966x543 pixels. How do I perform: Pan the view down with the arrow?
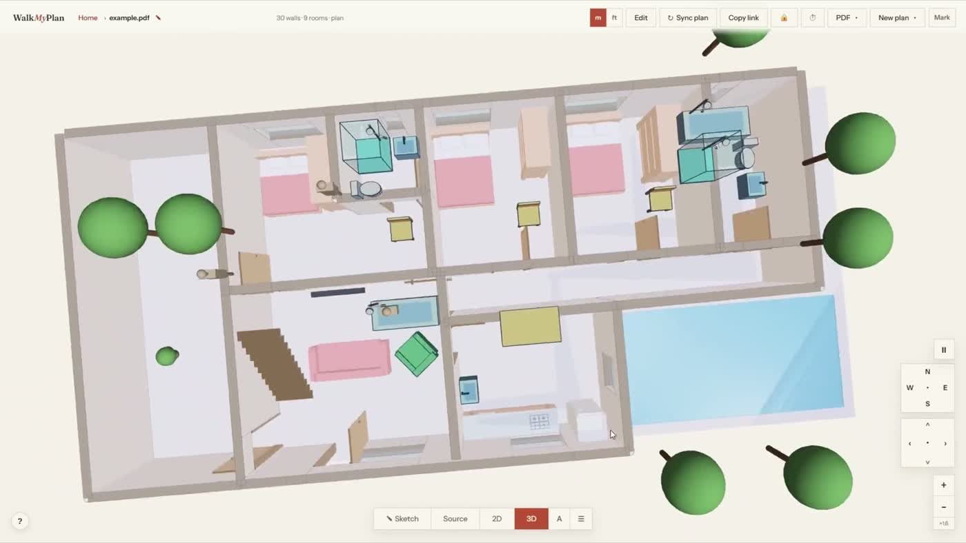coord(927,461)
